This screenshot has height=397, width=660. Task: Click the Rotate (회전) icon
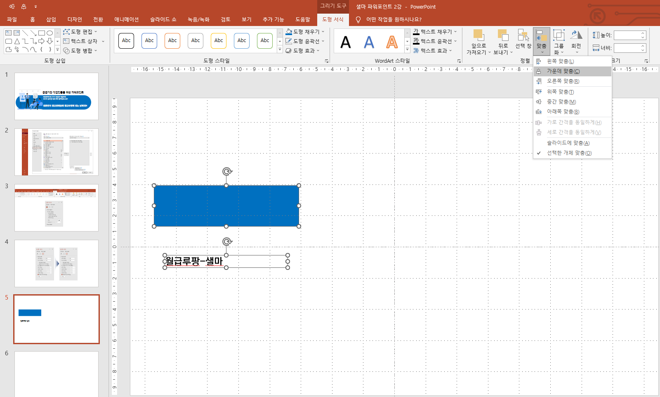(576, 35)
